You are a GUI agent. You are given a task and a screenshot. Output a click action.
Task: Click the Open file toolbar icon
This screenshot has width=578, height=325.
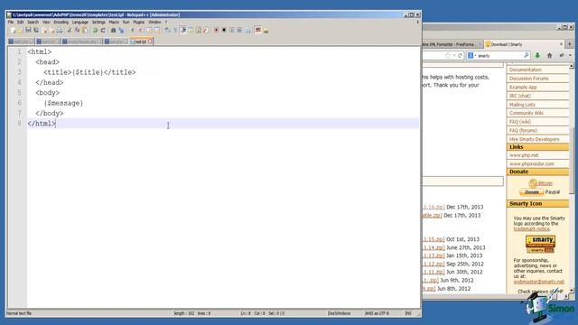(x=20, y=30)
